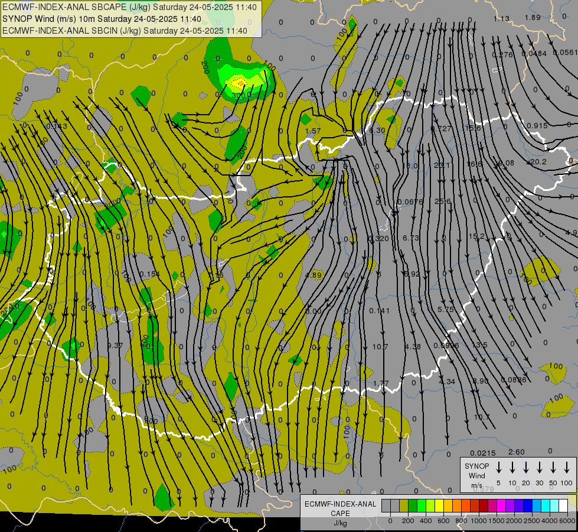Click the 0.141 value on the map
Screen dimensions: 578x532
[379, 311]
